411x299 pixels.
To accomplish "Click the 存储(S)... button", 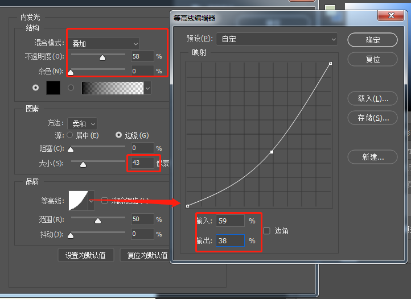I will pos(372,118).
